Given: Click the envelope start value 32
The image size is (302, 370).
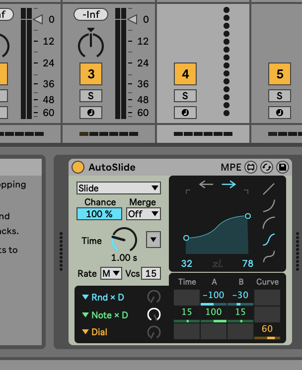Looking at the screenshot, I should point(187,263).
